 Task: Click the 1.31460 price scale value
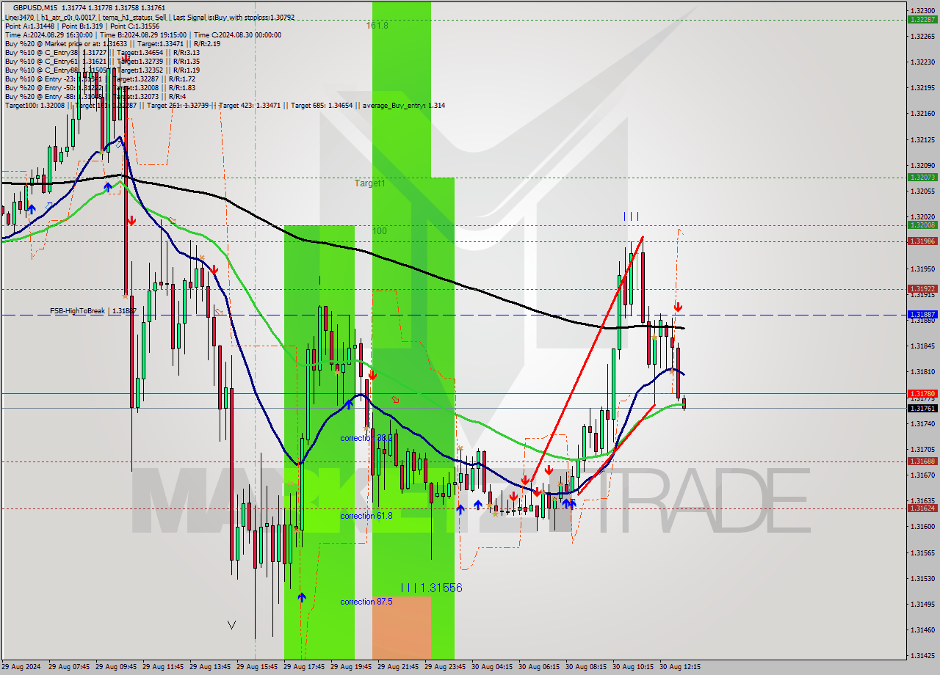point(922,630)
